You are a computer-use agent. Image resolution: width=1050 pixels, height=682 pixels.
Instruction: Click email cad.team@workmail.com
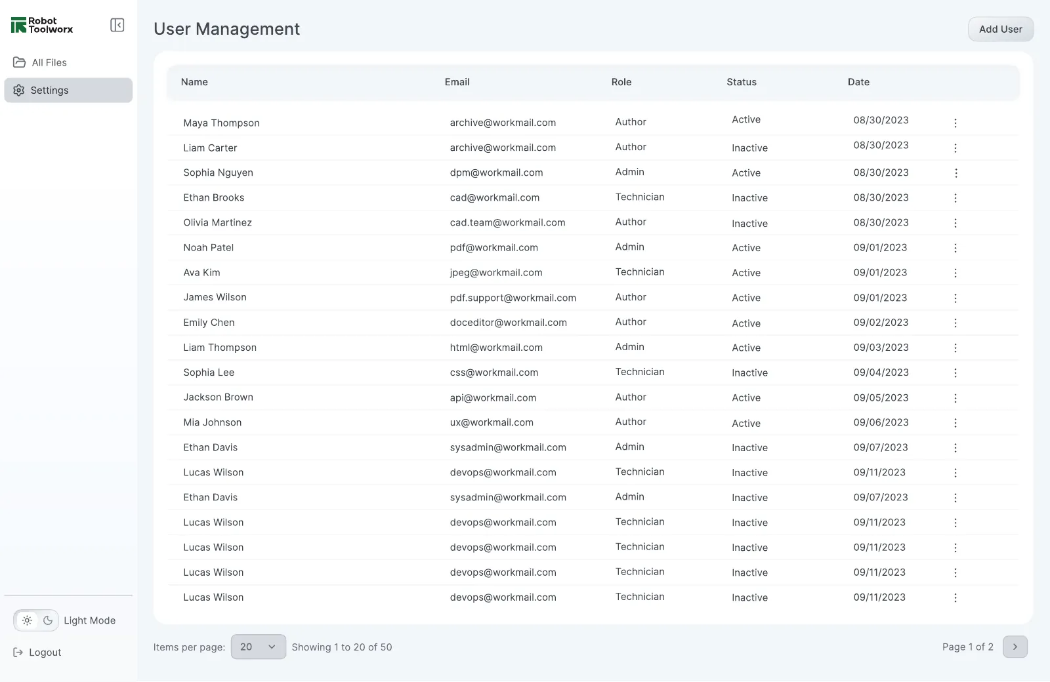[507, 222]
